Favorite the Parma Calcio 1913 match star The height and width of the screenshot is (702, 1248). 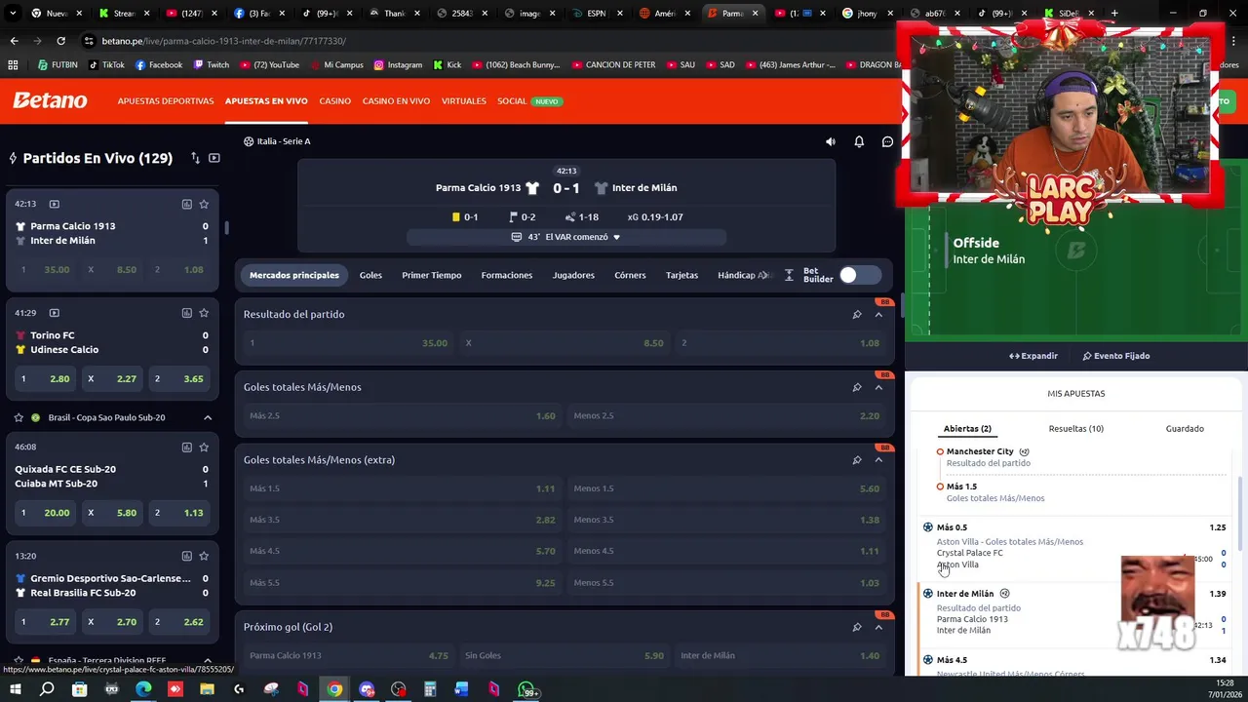click(204, 204)
